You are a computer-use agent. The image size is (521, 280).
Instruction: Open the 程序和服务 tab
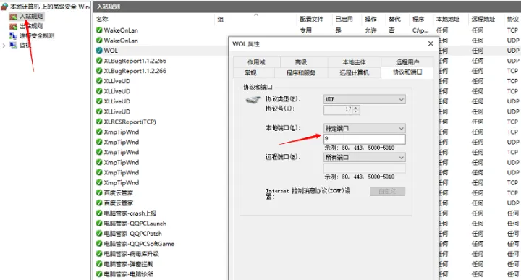tap(301, 73)
